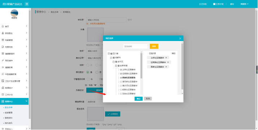258x130 pixels.
Task: Click the 检查检验 sidebar icon
Action: click(x=3, y=47)
